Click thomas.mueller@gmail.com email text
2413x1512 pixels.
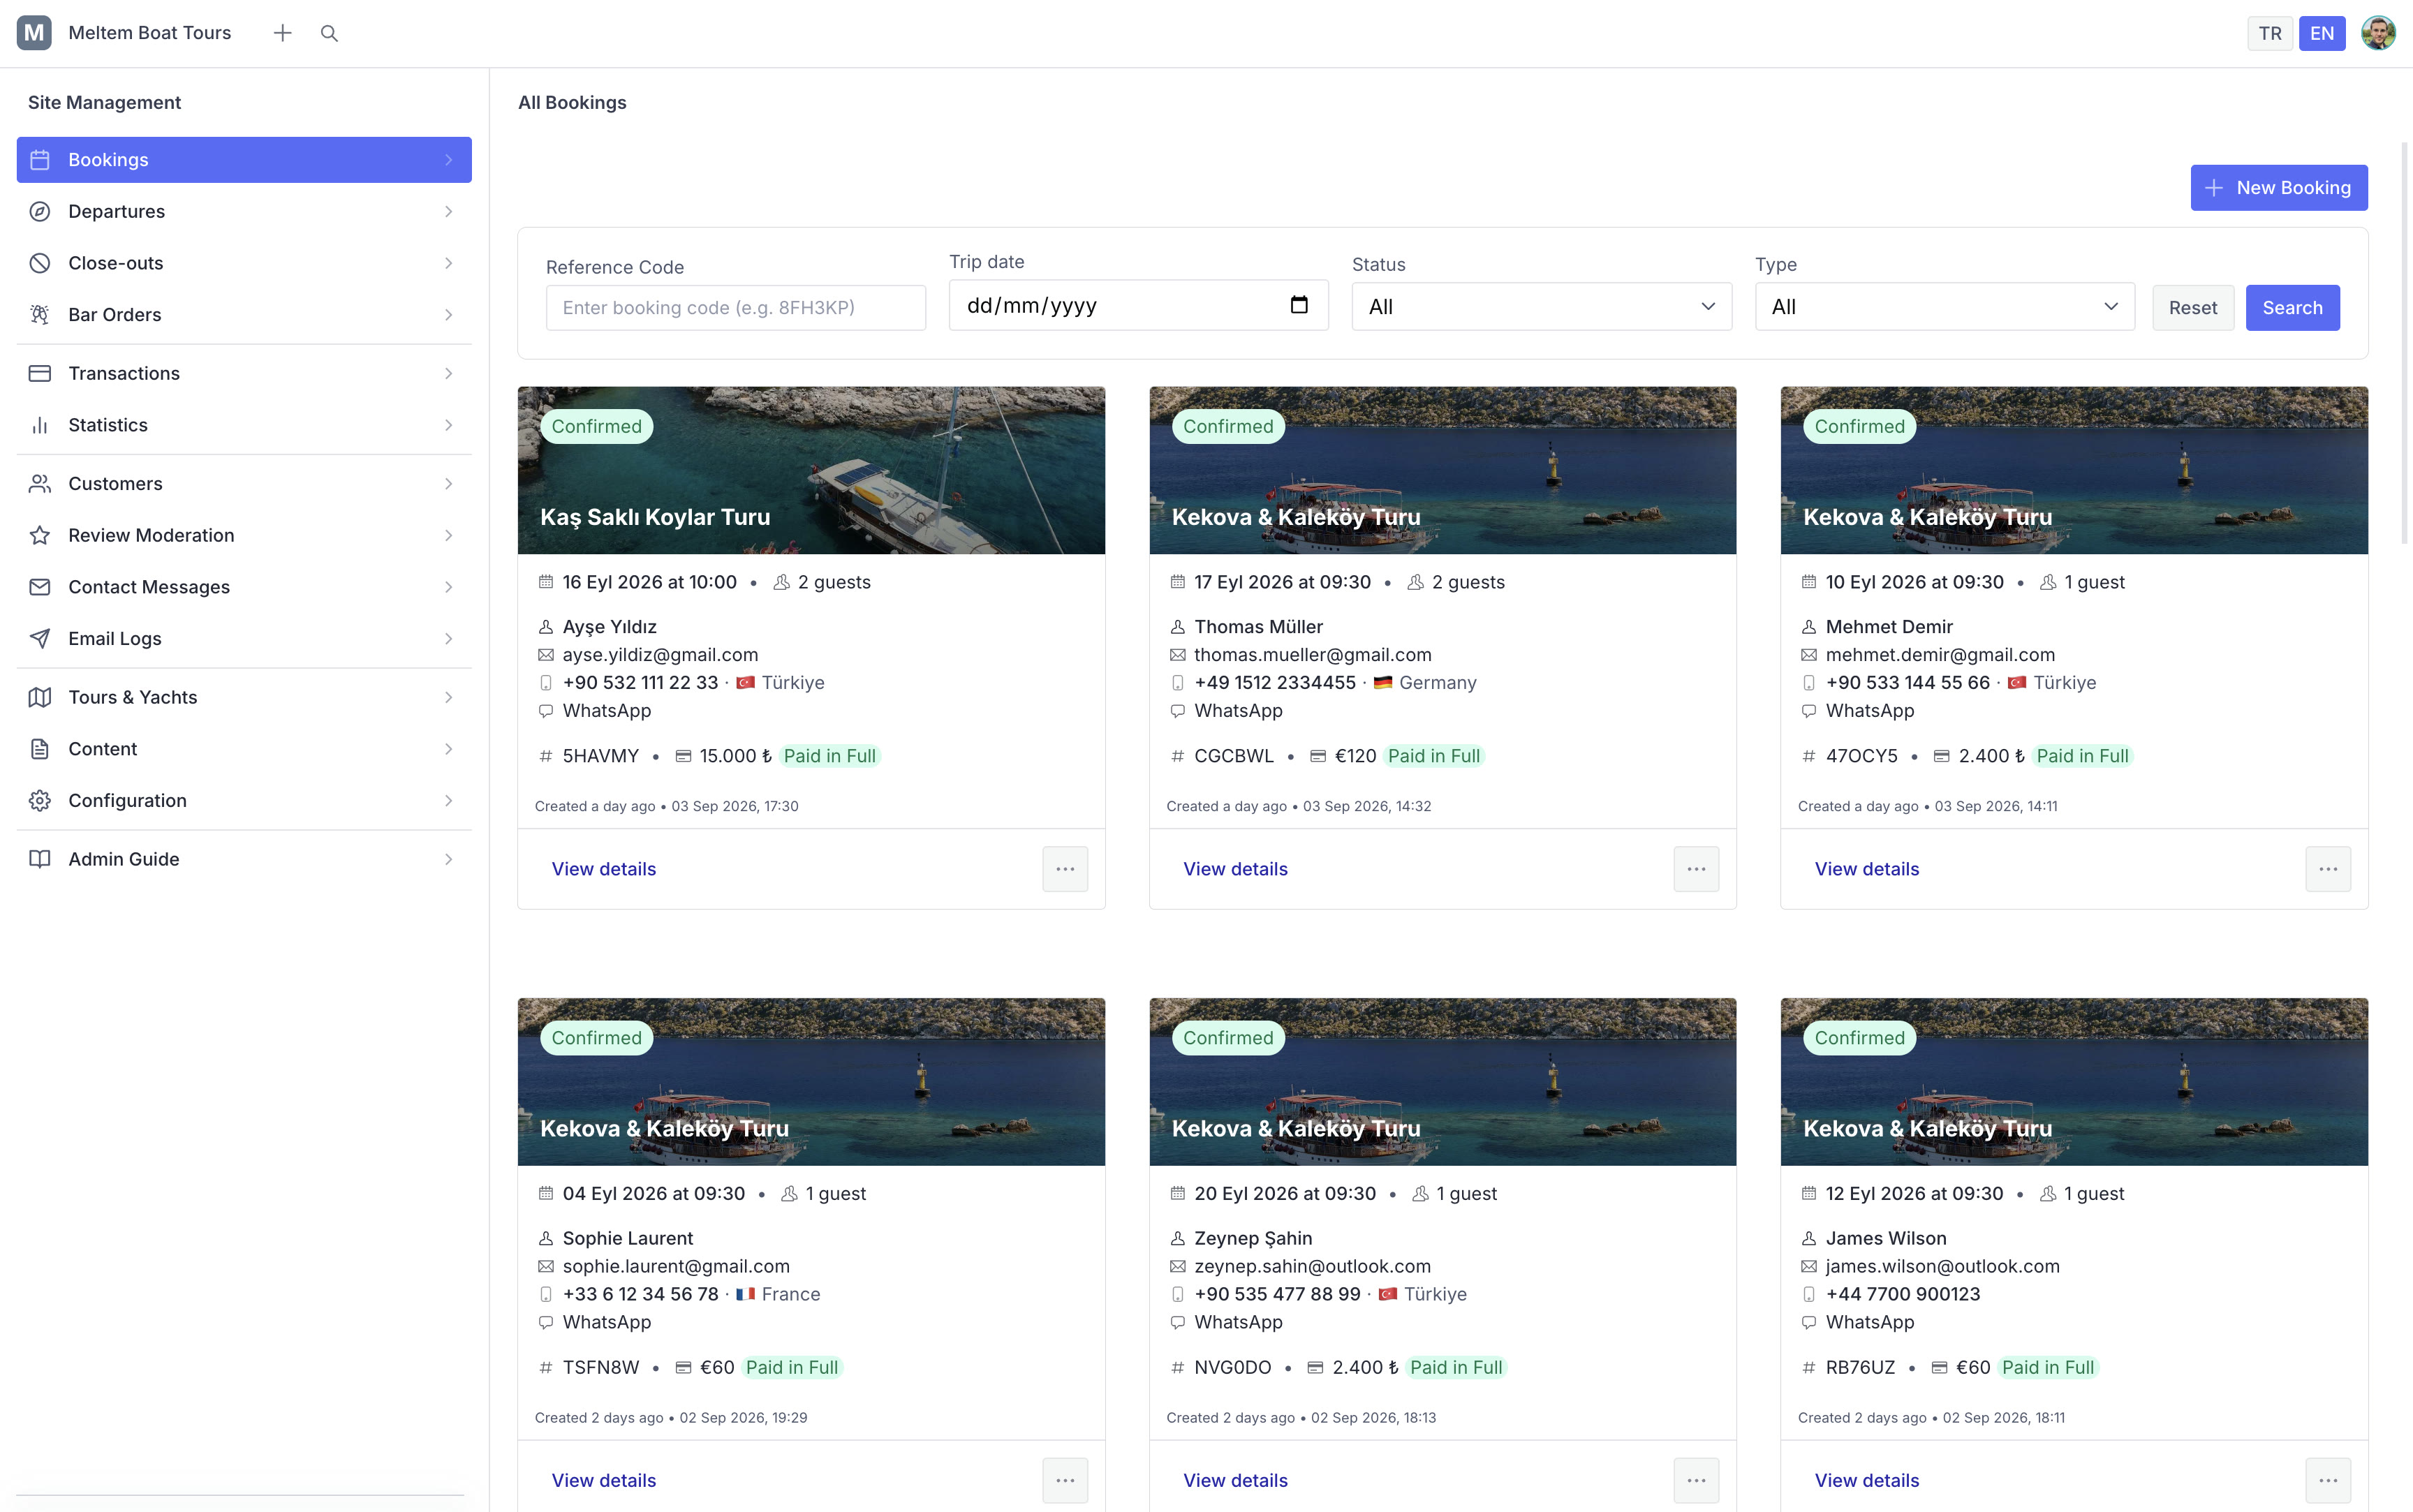pos(1313,655)
